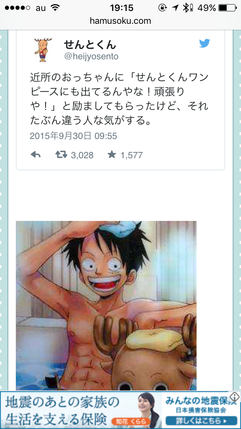The image size is (241, 429).
Task: Tap the Wi-Fi status icon
Action: pos(55,8)
